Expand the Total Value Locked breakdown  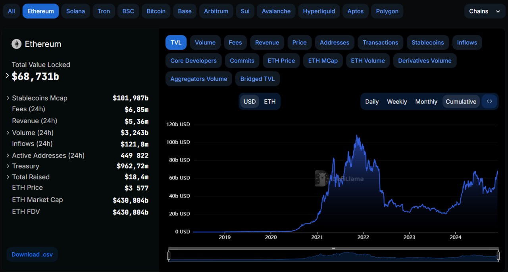(8, 75)
